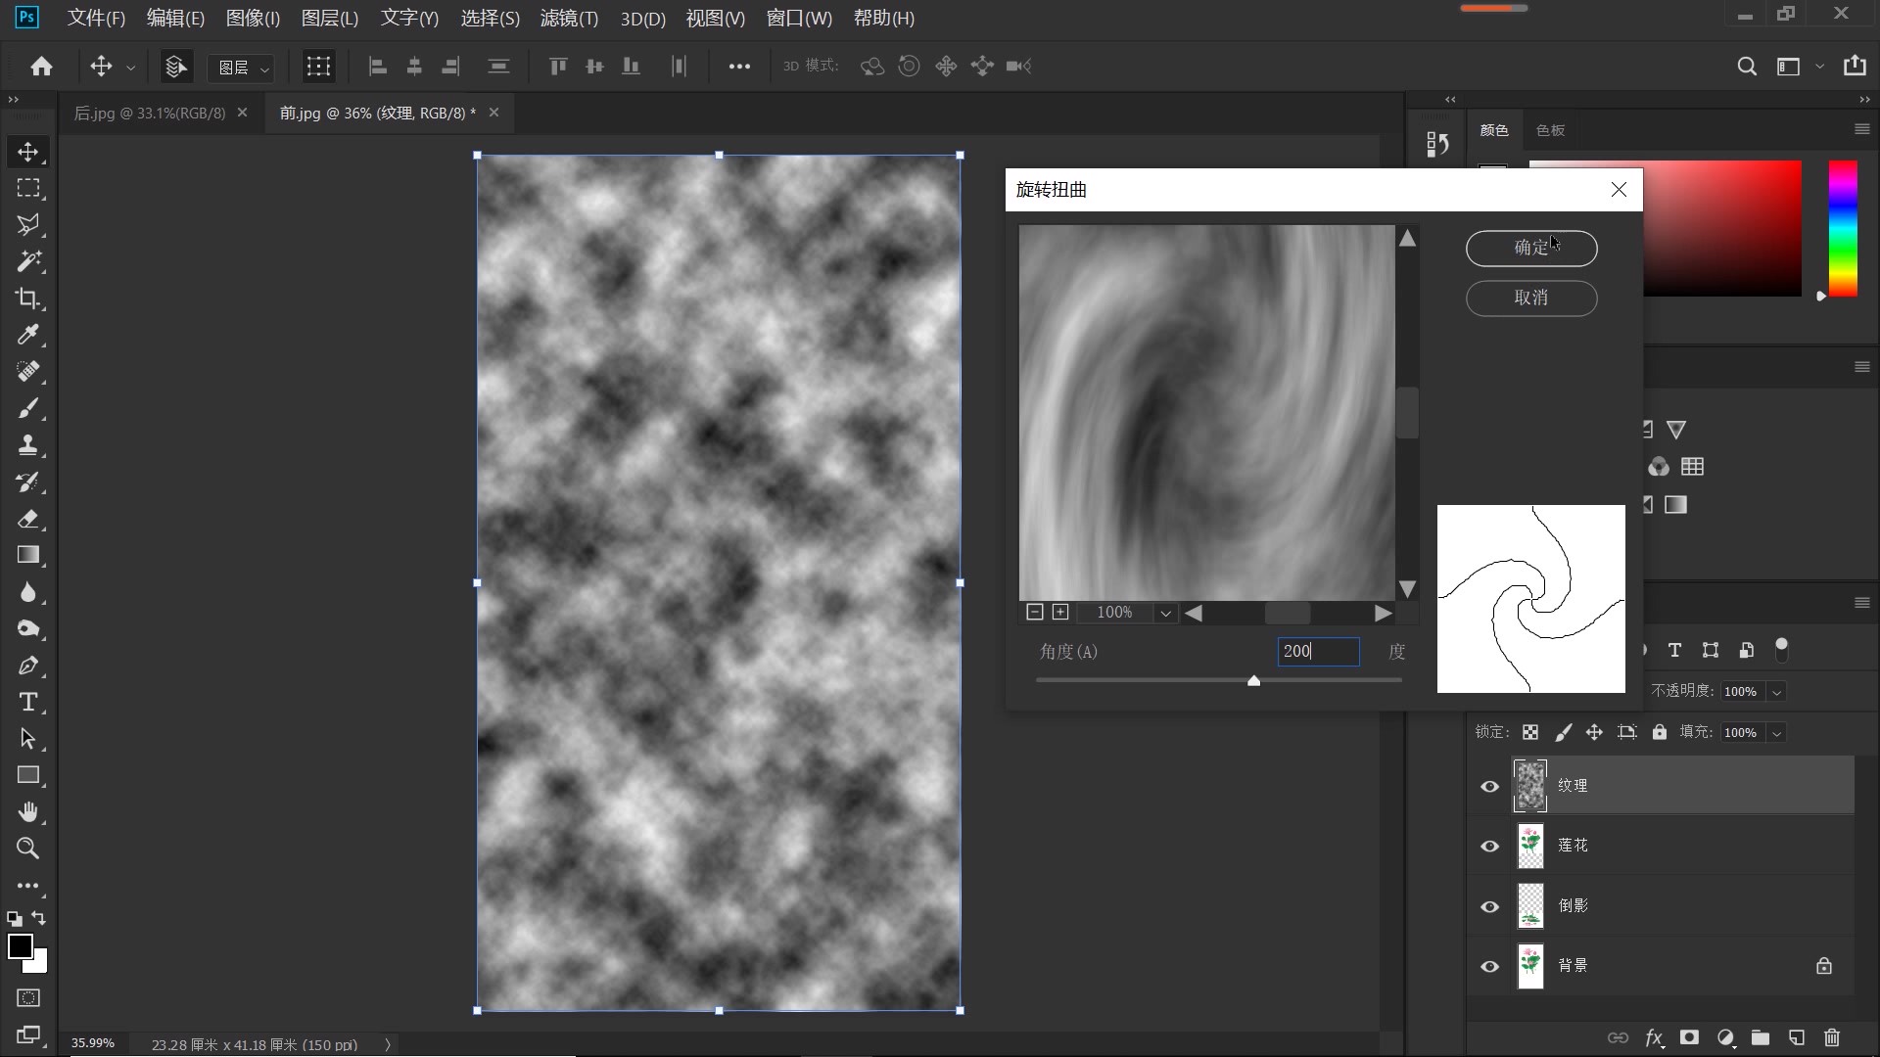Toggle visibility of the 莲花 layer
This screenshot has height=1057, width=1880.
[1489, 847]
